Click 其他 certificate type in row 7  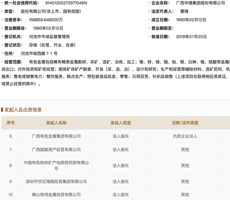tap(185, 149)
